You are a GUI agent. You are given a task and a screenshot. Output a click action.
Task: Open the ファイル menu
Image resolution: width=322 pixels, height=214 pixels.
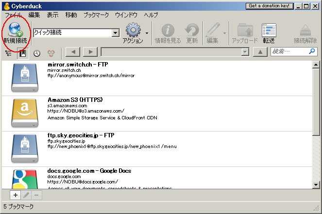tap(13, 15)
